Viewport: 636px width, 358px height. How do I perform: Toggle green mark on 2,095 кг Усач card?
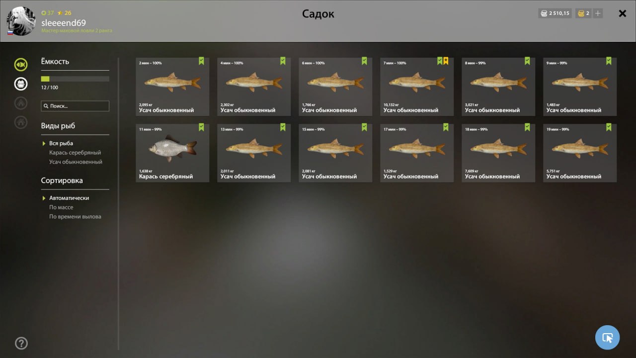[201, 61]
